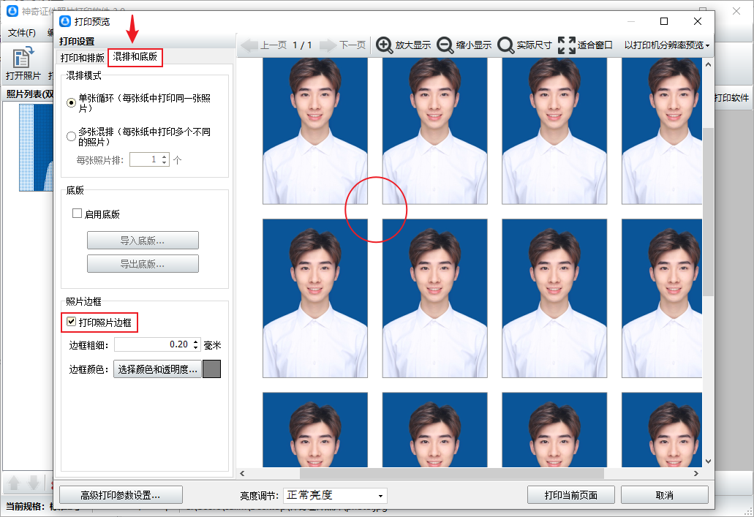Screen dimensions: 754x517
Task: Click the gray border color swatch
Action: [211, 369]
